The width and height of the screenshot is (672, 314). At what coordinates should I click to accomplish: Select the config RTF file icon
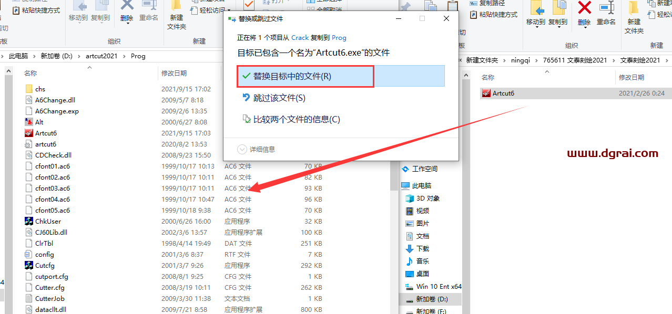click(29, 254)
